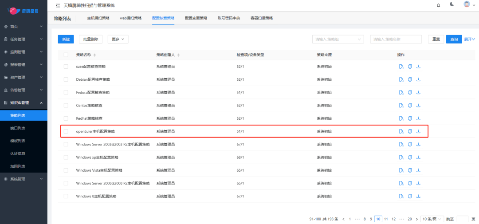Click the 新建 button
The image size is (479, 224).
[x=66, y=39]
